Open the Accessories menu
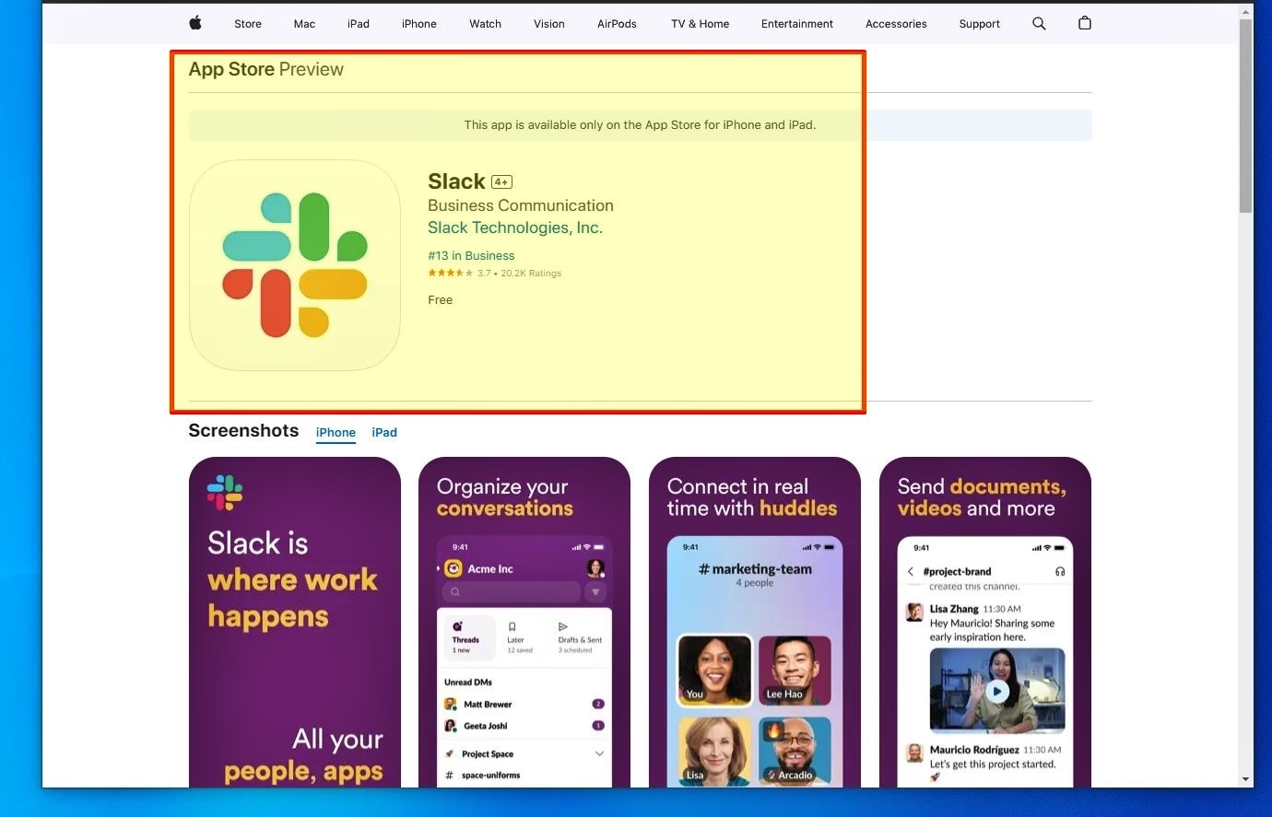Screen dimensions: 1272x817 click(896, 24)
